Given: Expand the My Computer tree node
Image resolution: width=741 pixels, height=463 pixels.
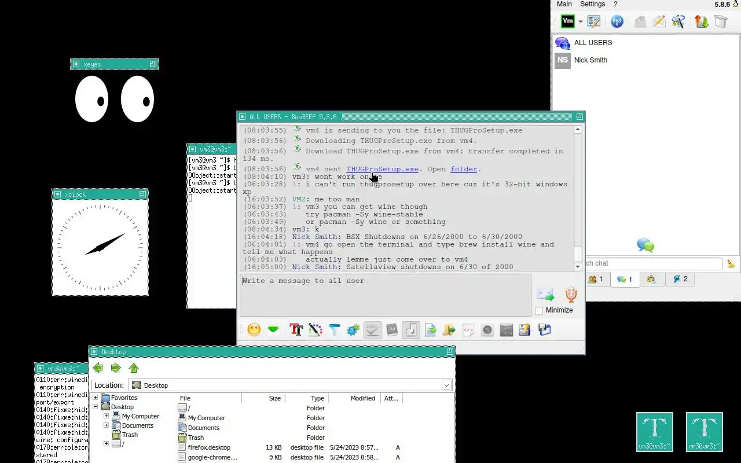Looking at the screenshot, I should [106, 416].
